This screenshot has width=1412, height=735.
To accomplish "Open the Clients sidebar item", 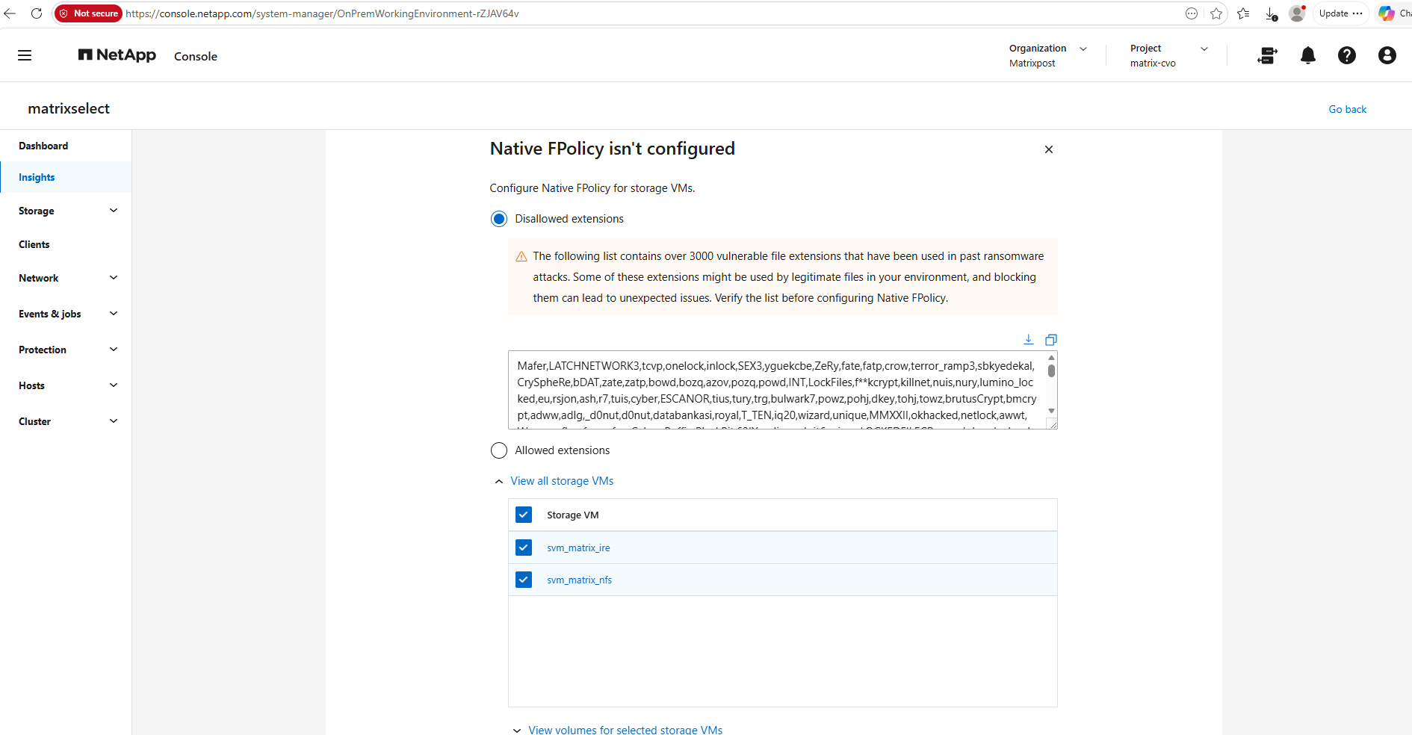I will point(66,244).
